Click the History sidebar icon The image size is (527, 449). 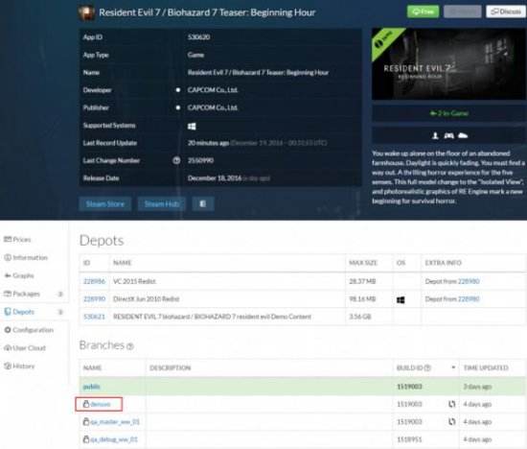pyautogui.click(x=8, y=366)
